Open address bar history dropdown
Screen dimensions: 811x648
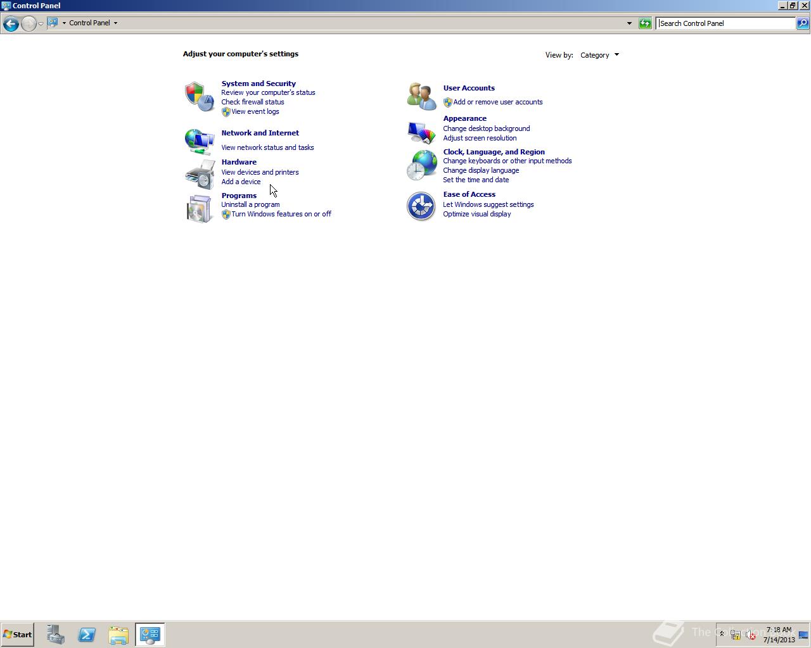coord(629,23)
